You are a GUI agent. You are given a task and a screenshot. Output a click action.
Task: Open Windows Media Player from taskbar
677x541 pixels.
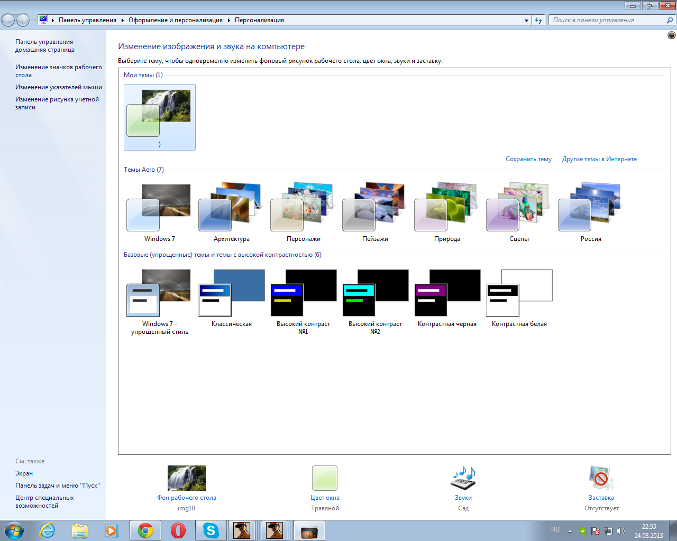pyautogui.click(x=112, y=530)
